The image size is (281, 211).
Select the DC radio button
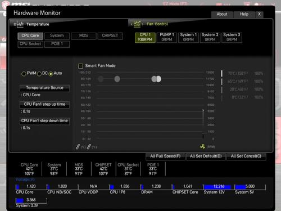pyautogui.click(x=39, y=74)
